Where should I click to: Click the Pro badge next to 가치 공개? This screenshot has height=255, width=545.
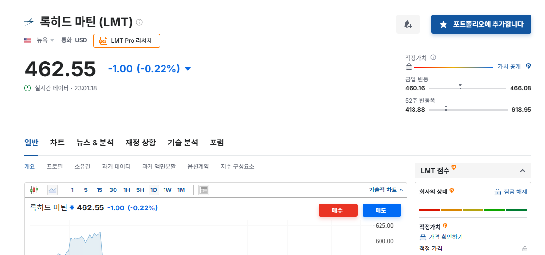click(x=528, y=65)
